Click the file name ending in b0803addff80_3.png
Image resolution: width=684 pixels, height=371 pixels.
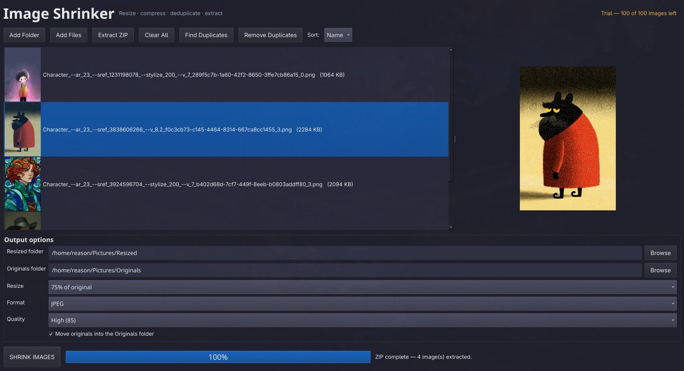coord(183,184)
